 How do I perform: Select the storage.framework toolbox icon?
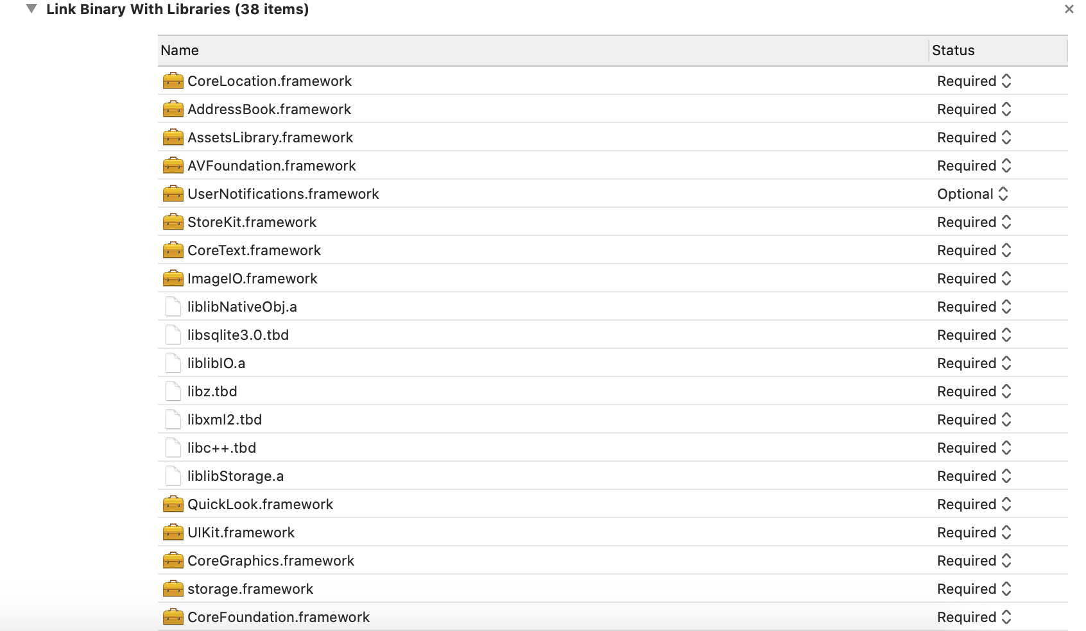click(173, 589)
